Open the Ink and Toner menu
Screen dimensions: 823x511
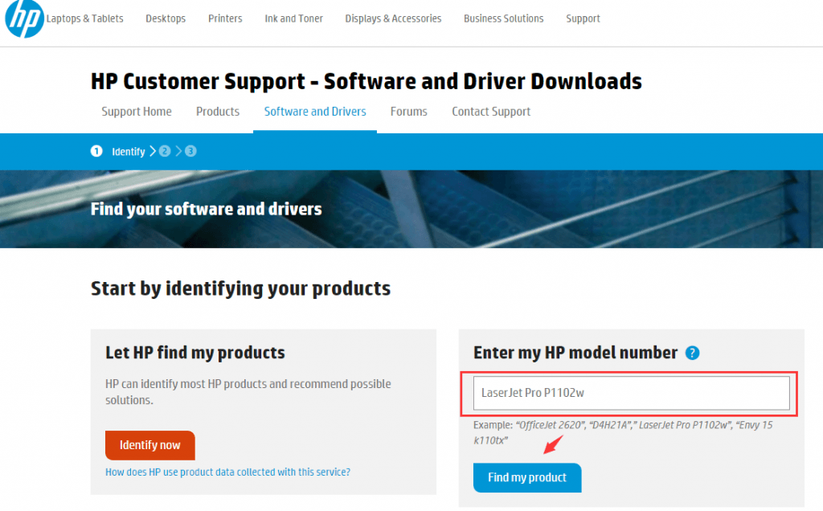coord(293,18)
